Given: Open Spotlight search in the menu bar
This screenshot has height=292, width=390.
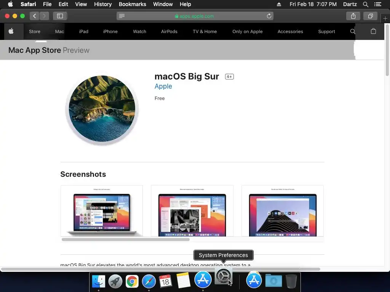Looking at the screenshot, I should point(365,4).
